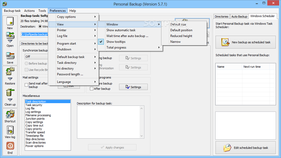Expand the Total progress submenu

130,48
